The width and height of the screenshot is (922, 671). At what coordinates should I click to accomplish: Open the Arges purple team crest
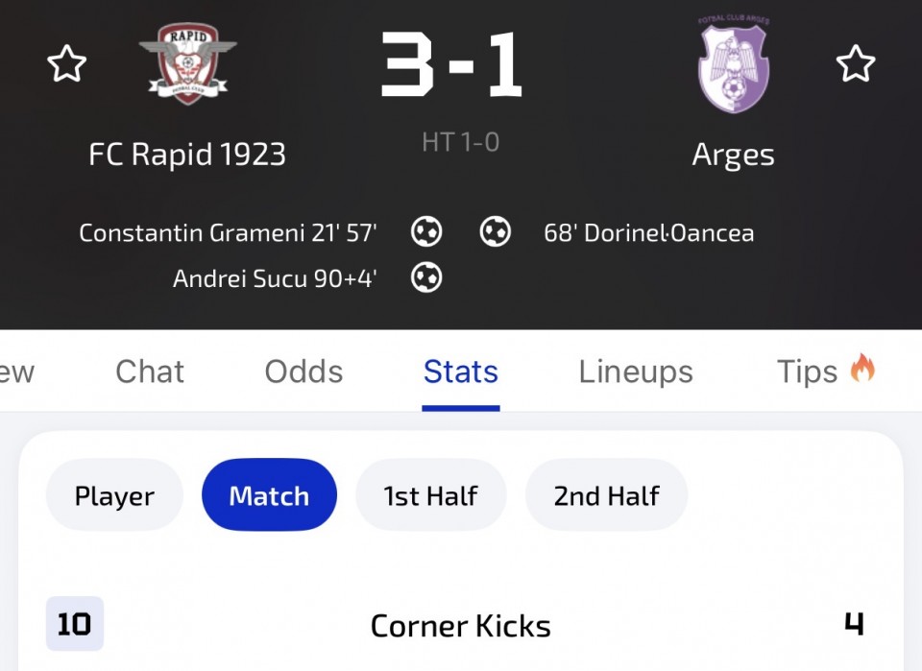coord(733,63)
